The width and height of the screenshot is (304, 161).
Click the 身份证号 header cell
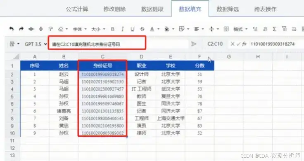point(103,66)
